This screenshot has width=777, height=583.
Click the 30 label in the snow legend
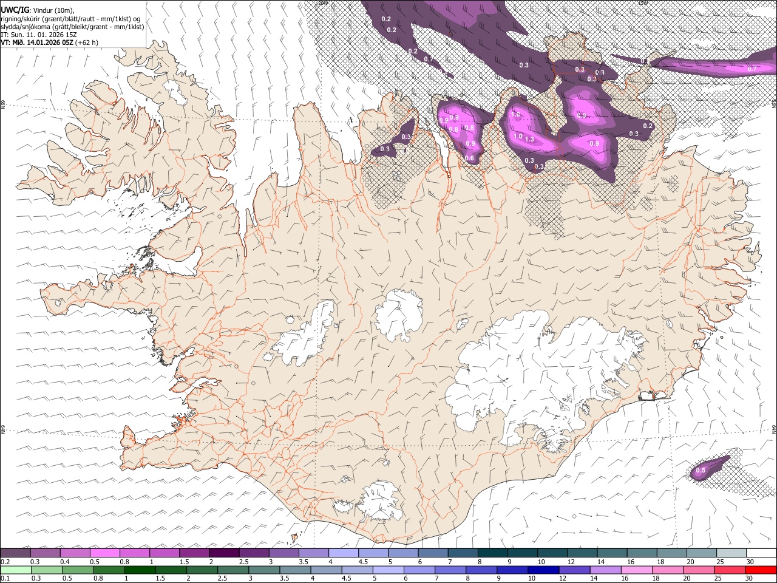coord(750,562)
